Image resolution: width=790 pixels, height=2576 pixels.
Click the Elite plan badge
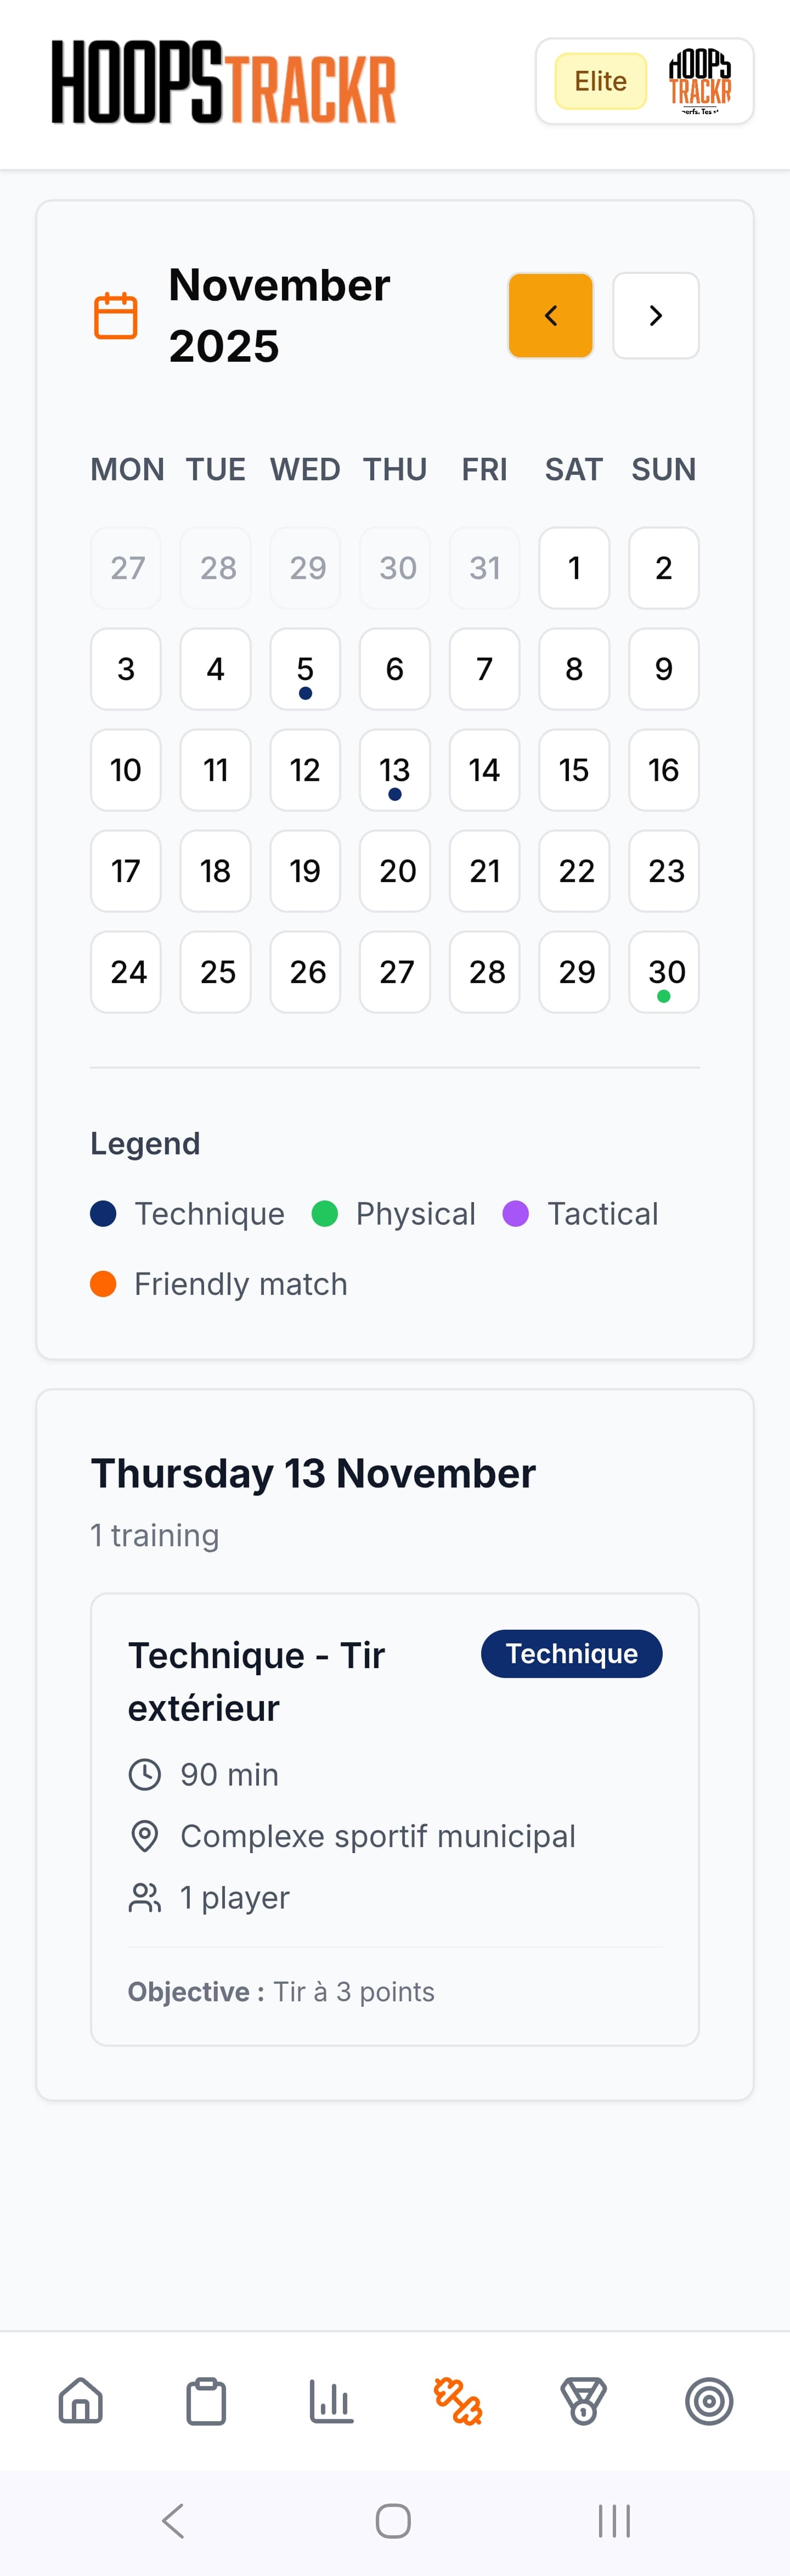(x=600, y=82)
